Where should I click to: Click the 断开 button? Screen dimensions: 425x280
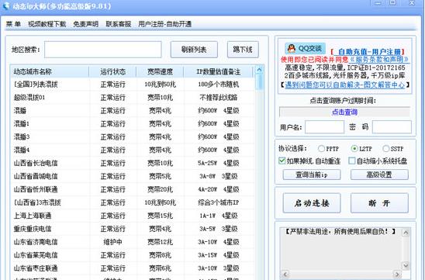[379, 203]
